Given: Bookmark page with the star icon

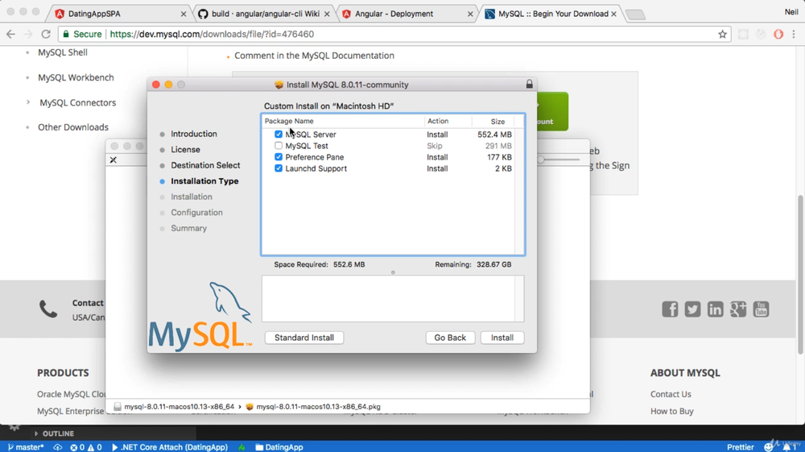Looking at the screenshot, I should click(x=722, y=34).
